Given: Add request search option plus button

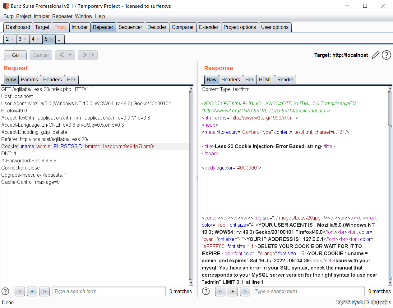Looking at the screenshot, I should pyautogui.click(x=32, y=291).
